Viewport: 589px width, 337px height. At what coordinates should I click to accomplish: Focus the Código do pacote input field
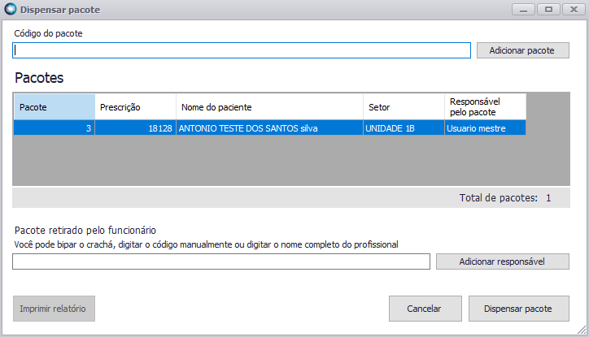coord(242,50)
